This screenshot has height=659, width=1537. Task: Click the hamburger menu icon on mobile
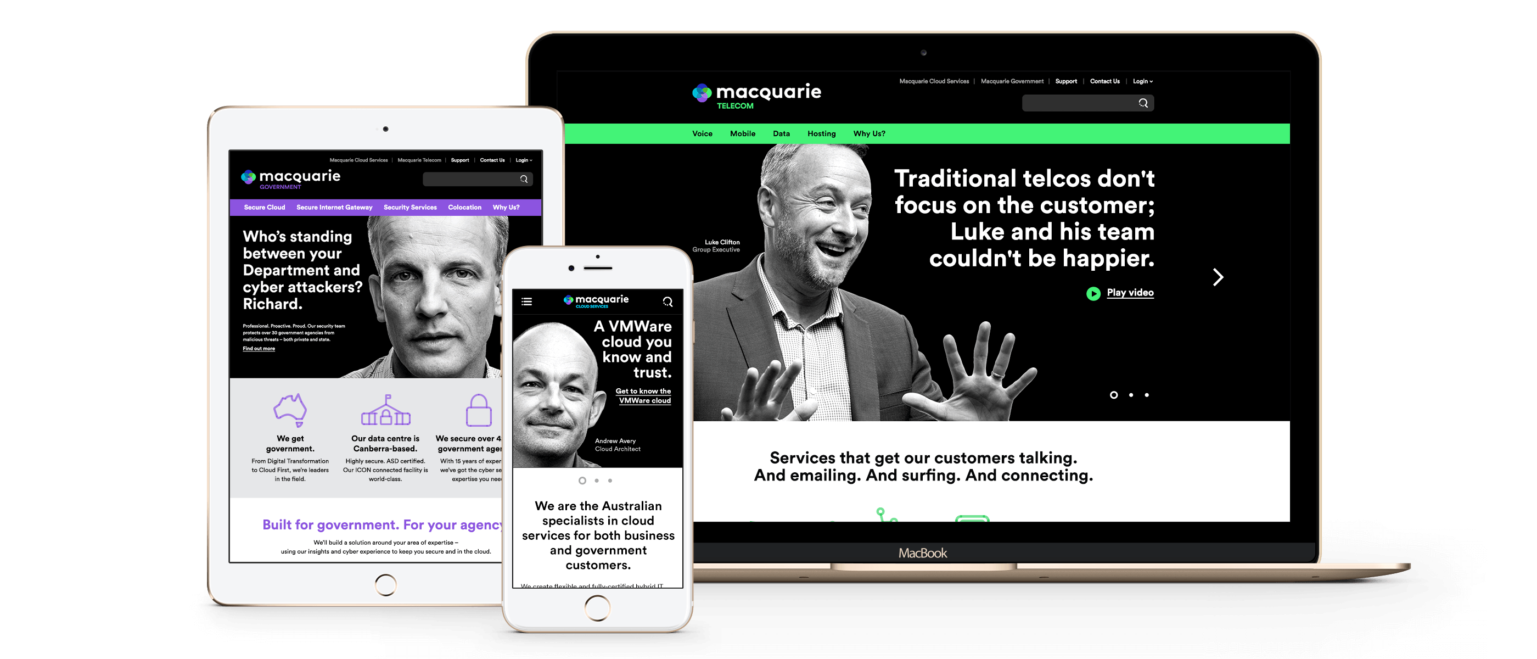point(526,301)
